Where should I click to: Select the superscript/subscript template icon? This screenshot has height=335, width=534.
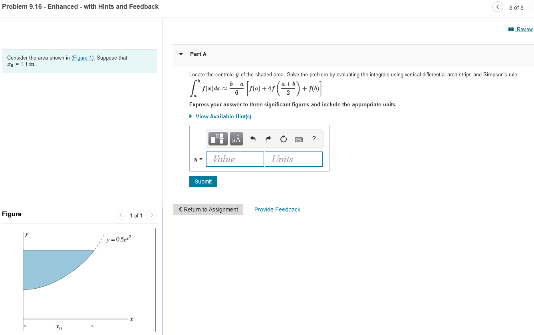[x=218, y=139]
